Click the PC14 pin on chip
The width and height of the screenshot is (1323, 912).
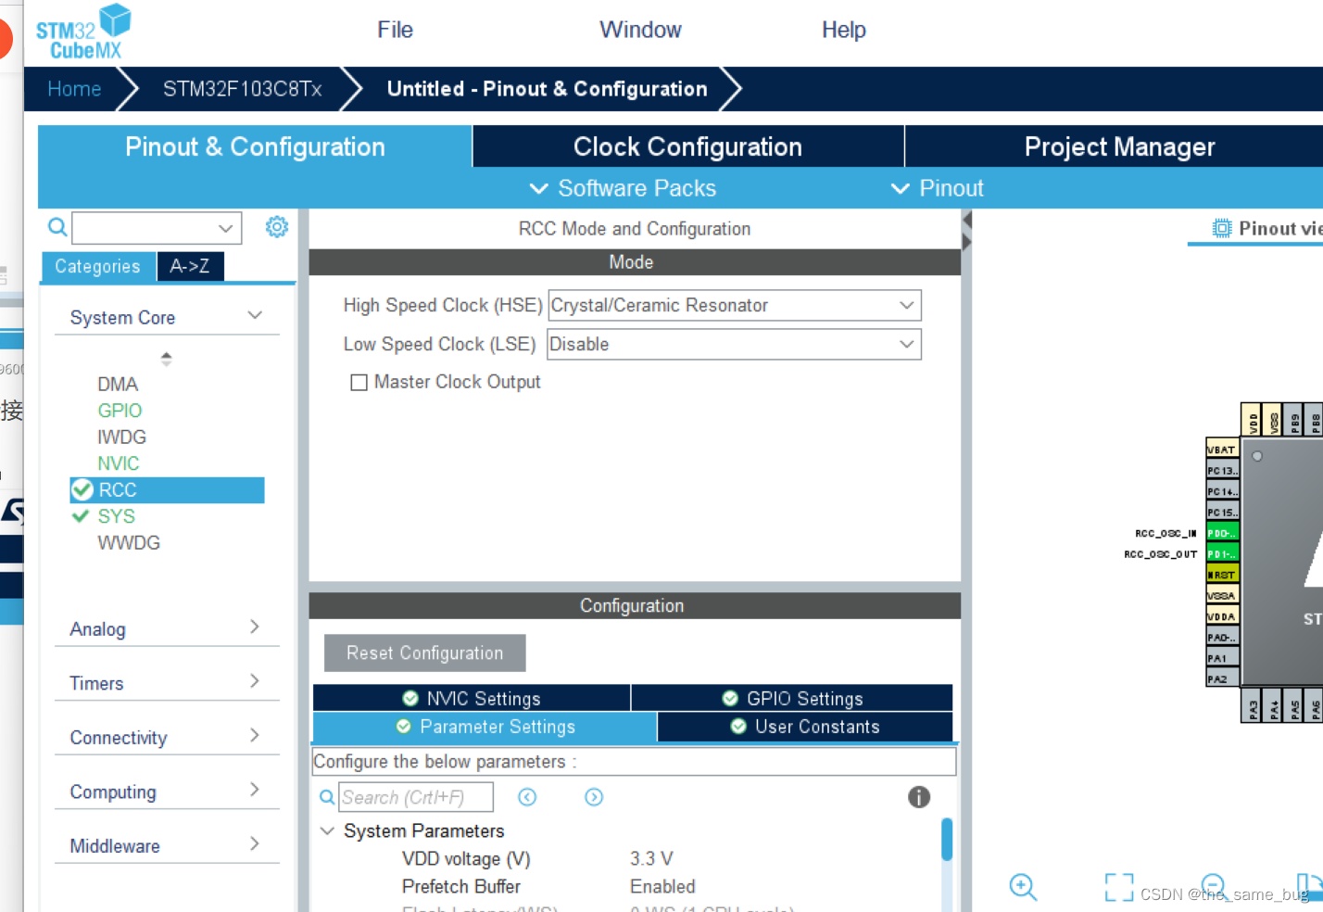click(1222, 491)
